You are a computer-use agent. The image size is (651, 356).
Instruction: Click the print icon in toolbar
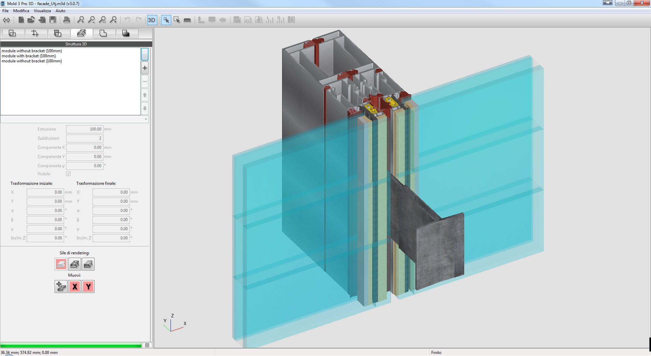tap(67, 20)
